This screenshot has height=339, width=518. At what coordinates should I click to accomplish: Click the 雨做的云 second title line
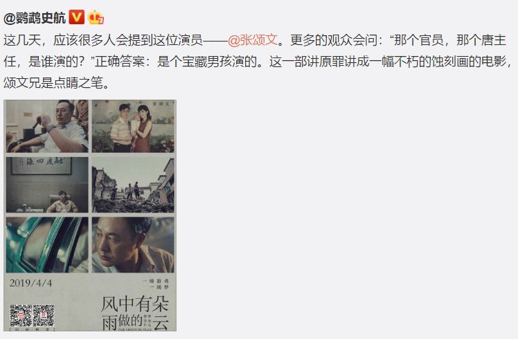[135, 322]
